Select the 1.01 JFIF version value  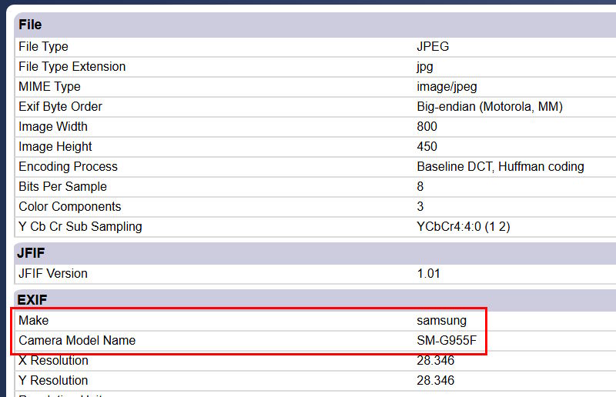point(428,273)
